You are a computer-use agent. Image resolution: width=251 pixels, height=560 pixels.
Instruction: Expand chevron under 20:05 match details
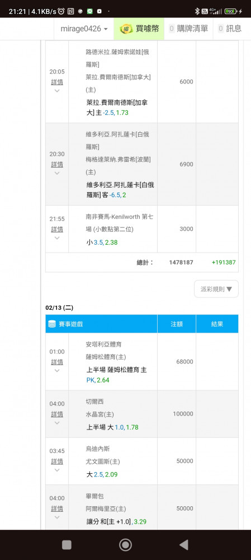[57, 91]
